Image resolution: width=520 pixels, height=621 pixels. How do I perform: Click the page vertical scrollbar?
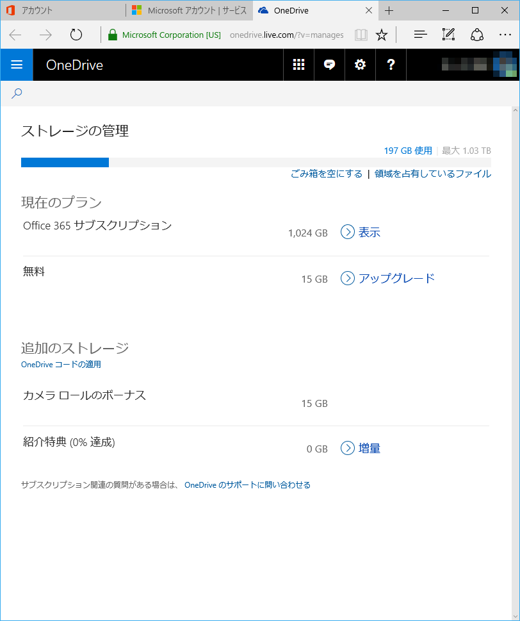pyautogui.click(x=516, y=363)
